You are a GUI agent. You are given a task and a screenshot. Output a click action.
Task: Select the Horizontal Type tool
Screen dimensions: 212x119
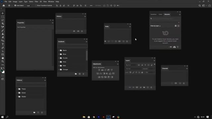point(3,44)
